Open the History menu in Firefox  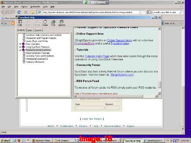coord(24,7)
